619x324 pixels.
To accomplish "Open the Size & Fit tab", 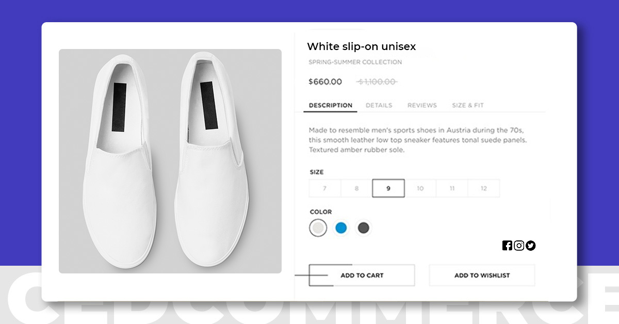I will (x=468, y=105).
